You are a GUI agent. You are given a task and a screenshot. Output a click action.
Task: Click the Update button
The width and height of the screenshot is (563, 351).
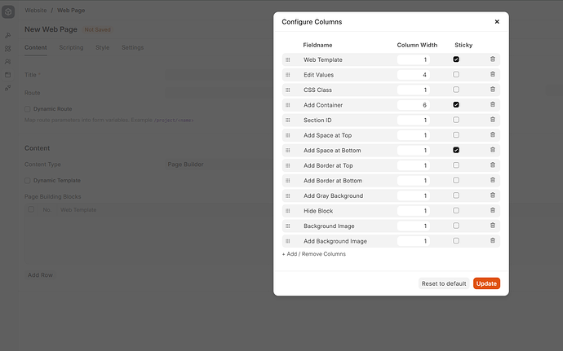[x=486, y=283]
